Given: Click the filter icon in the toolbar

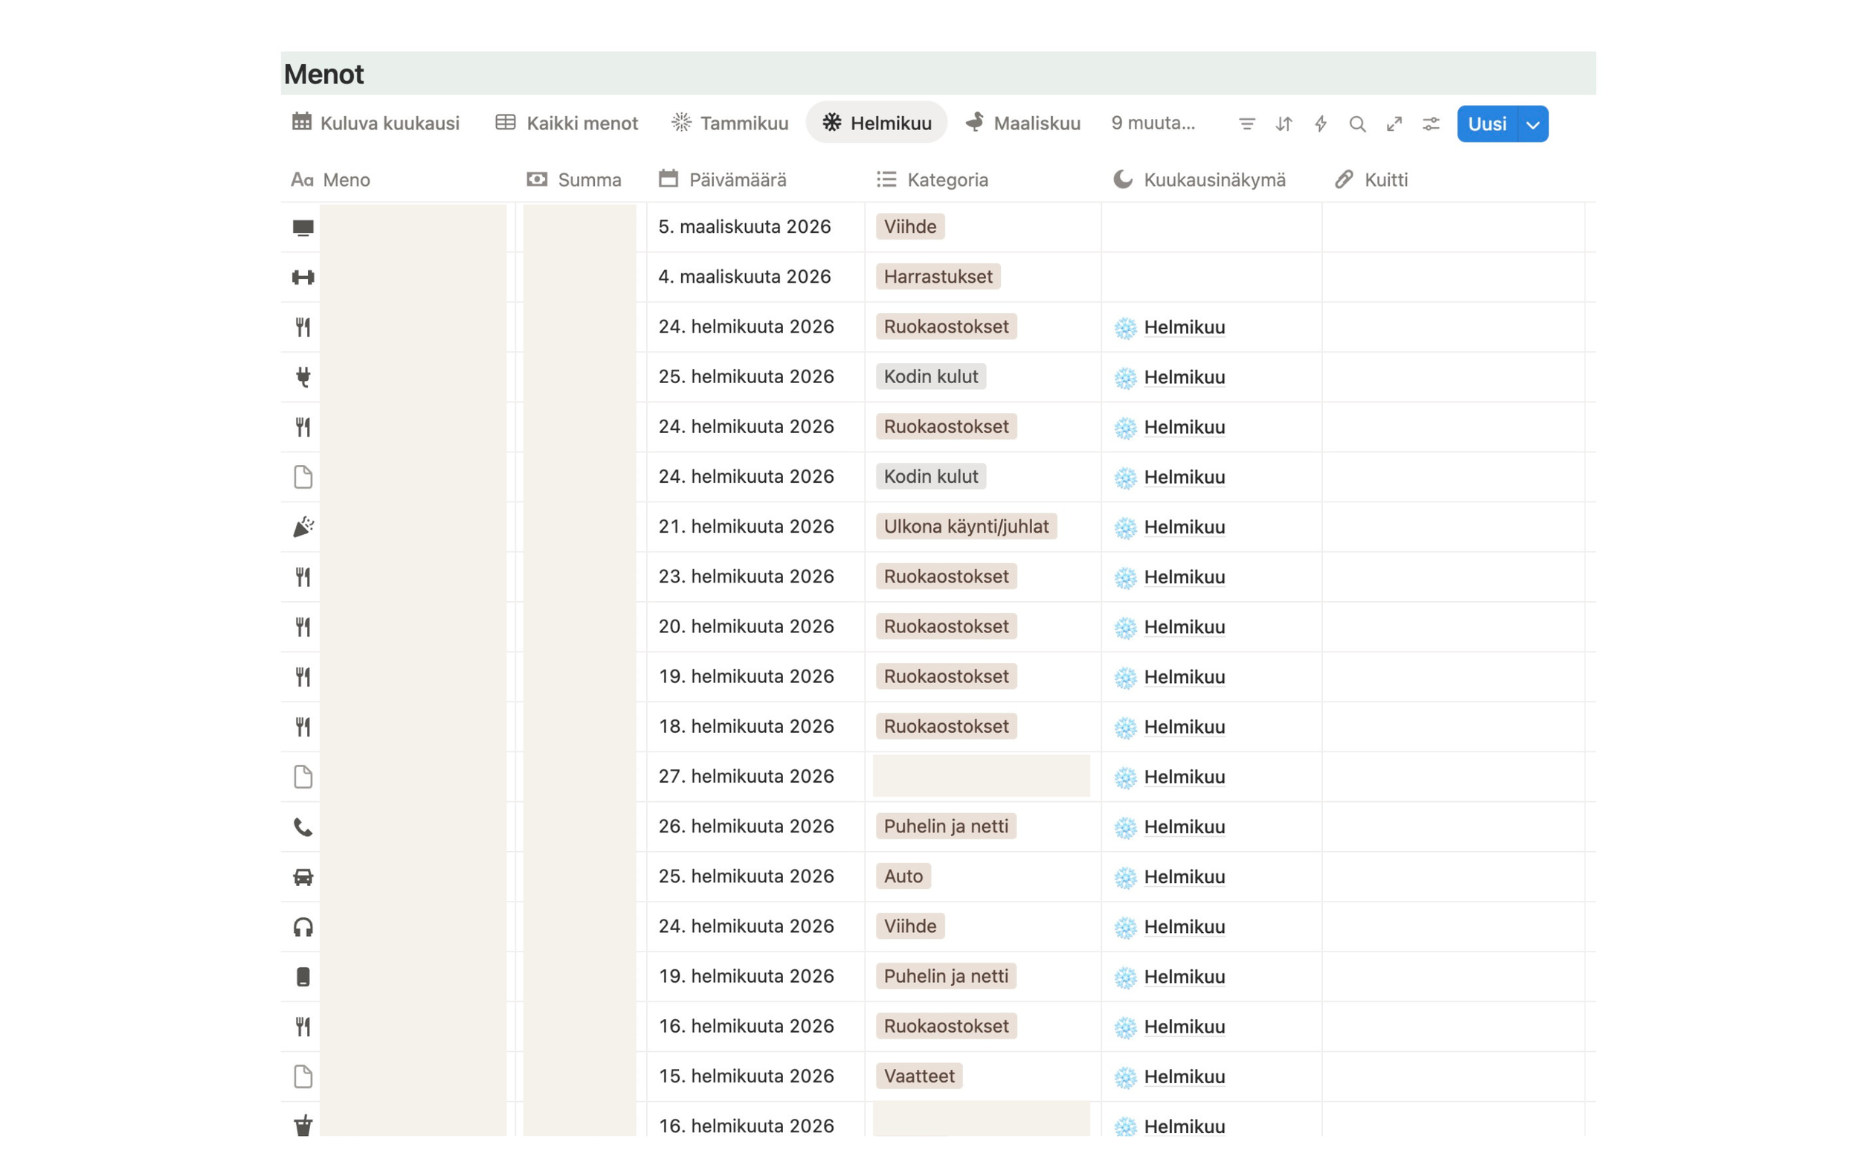Looking at the screenshot, I should (1247, 123).
